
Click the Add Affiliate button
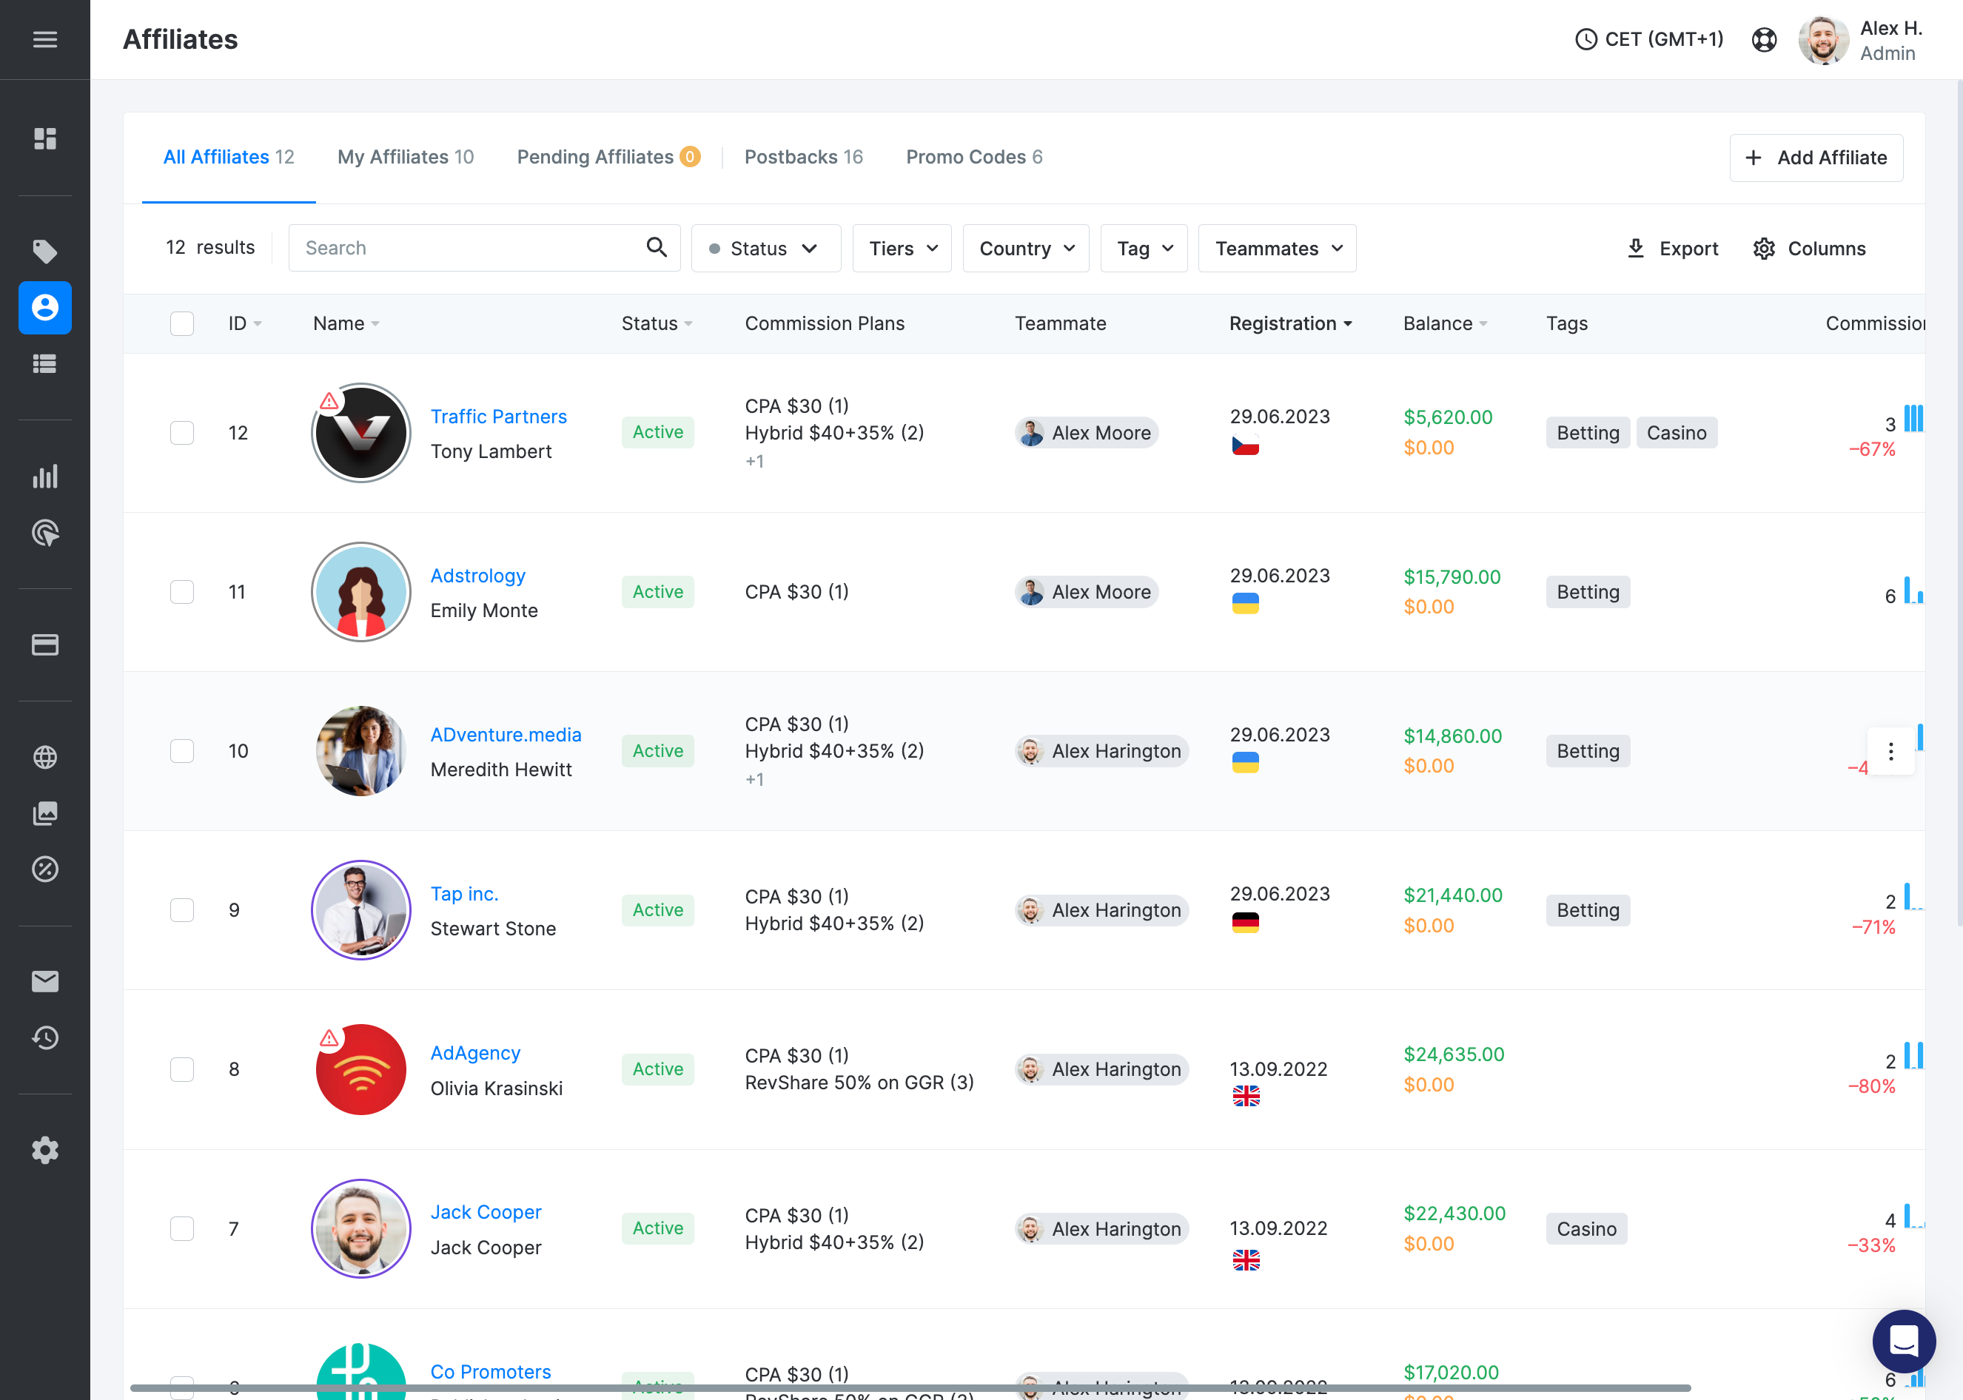pyautogui.click(x=1816, y=158)
